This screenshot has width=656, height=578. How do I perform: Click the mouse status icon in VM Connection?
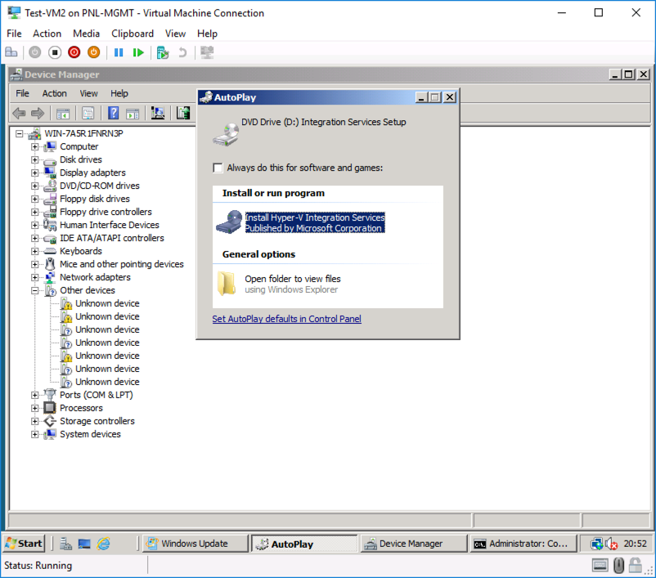click(618, 566)
